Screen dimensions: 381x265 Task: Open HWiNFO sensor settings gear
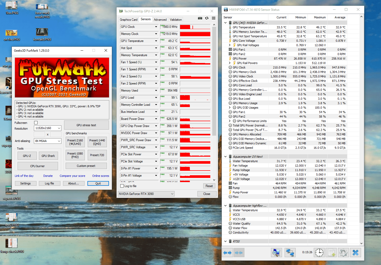[343, 253]
